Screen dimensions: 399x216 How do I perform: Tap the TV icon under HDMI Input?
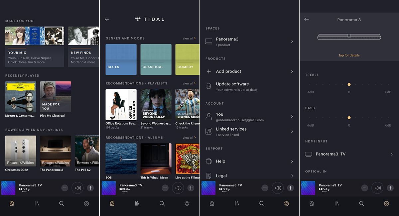[309, 154]
